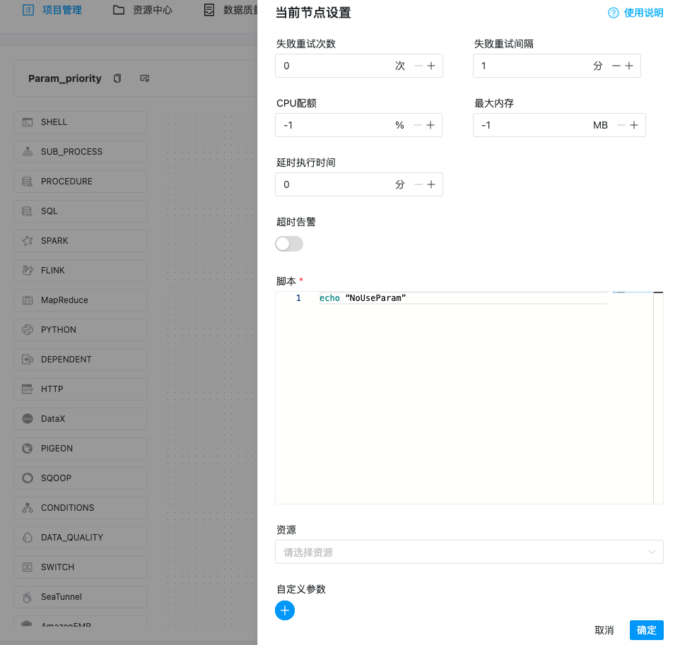This screenshot has height=645, width=680.
Task: Pick the HTTP task icon
Action: (28, 389)
